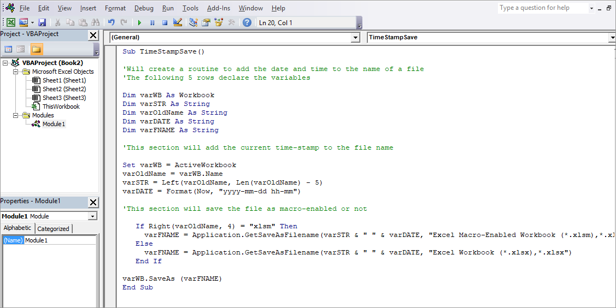Click the (Name) property value Module1
This screenshot has height=308, width=616.
coord(60,240)
